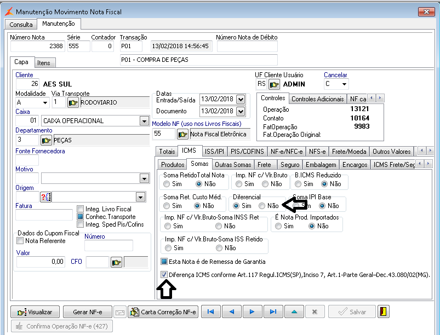Click the exit door icon

[x=384, y=311]
